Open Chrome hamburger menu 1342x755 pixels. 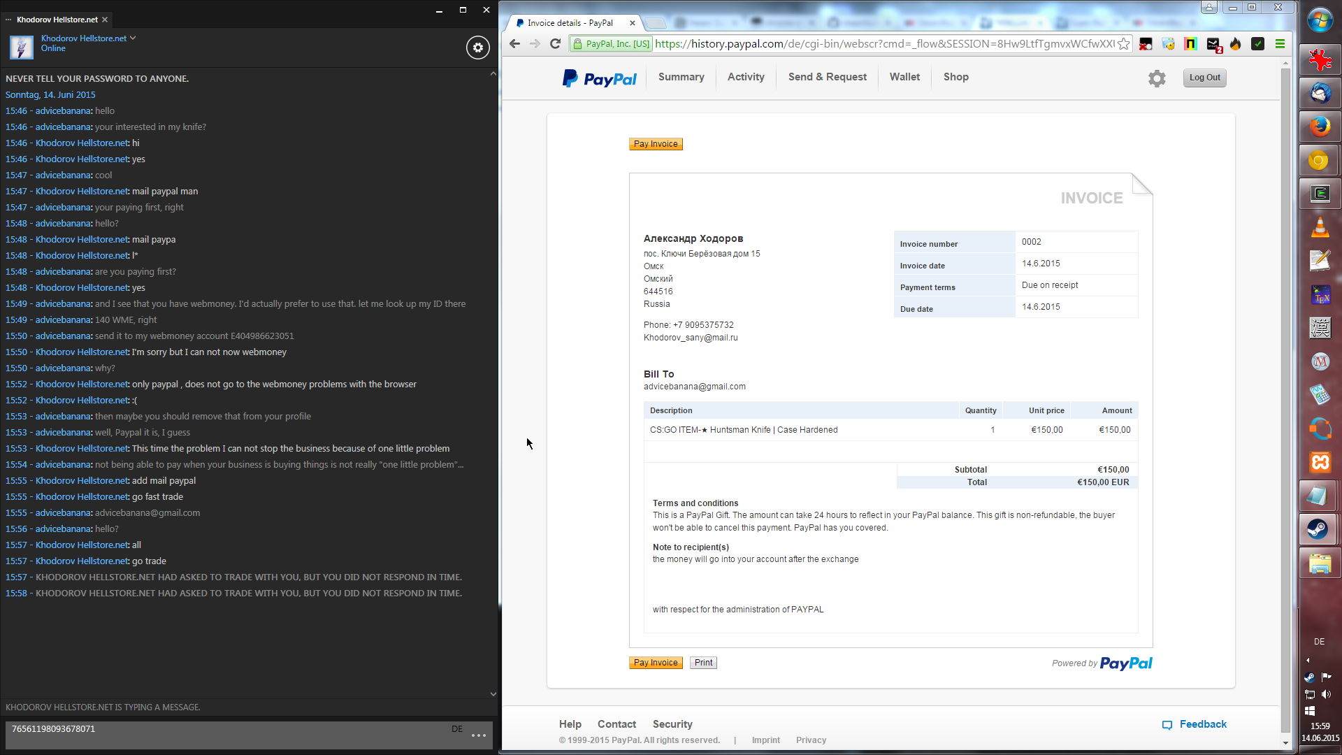(x=1280, y=44)
